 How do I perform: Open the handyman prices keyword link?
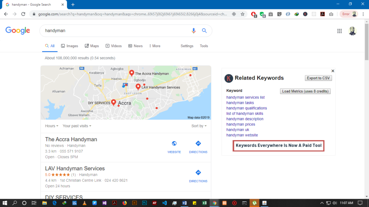(240, 124)
